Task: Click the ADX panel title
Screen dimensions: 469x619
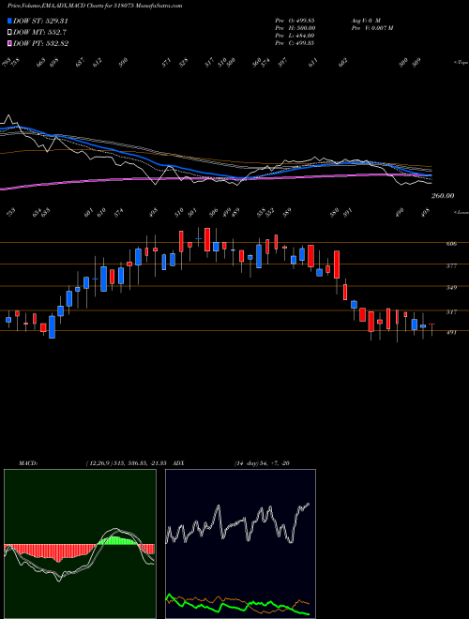Action: pos(178,463)
